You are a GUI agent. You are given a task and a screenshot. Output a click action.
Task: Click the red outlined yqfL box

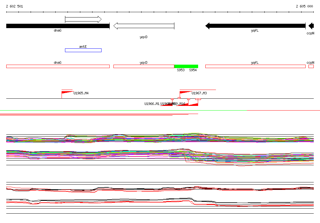tap(255, 66)
